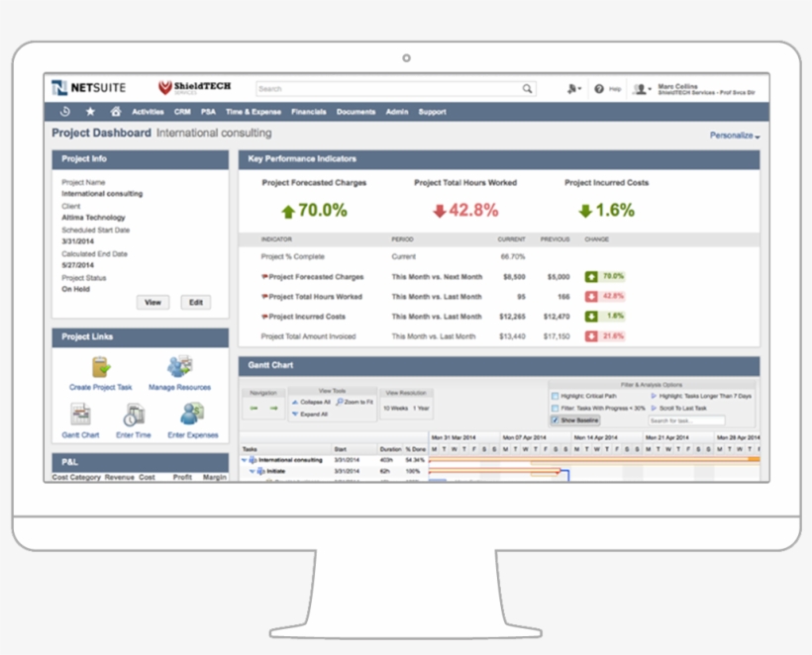Select the recent records clock icon
Screen dimensions: 812x655
coord(65,111)
